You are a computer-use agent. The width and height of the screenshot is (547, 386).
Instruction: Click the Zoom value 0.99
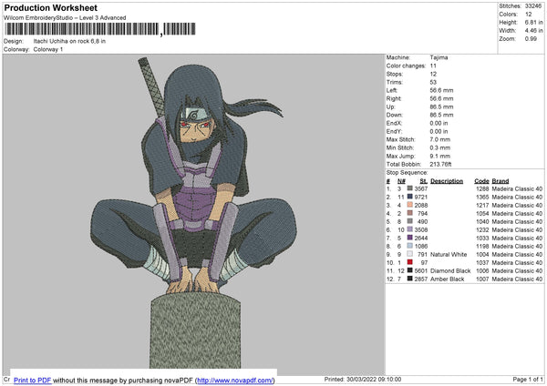click(x=531, y=38)
